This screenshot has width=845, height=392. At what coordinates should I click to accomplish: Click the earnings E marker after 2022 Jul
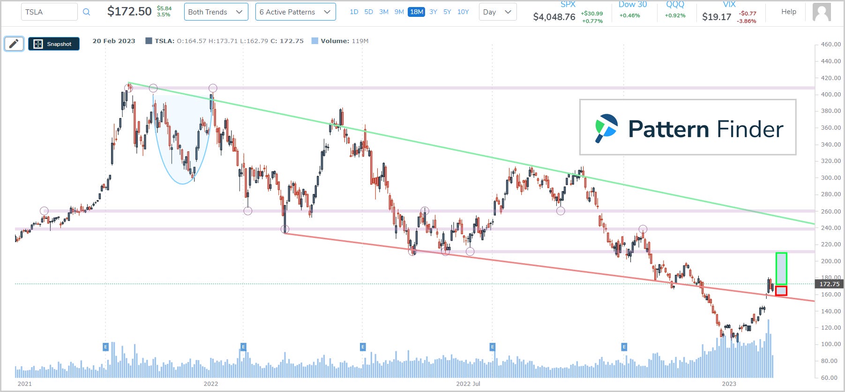492,347
